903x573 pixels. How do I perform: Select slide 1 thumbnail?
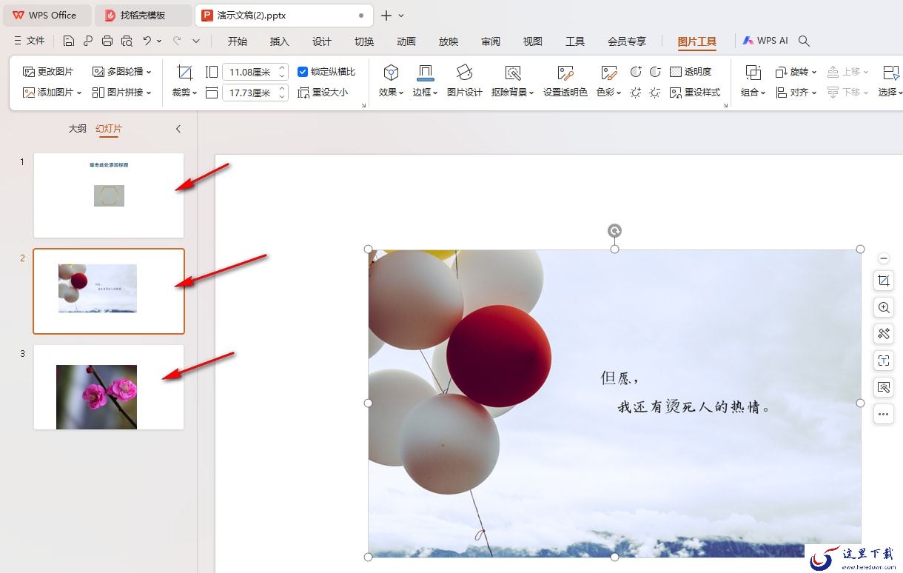click(x=109, y=195)
